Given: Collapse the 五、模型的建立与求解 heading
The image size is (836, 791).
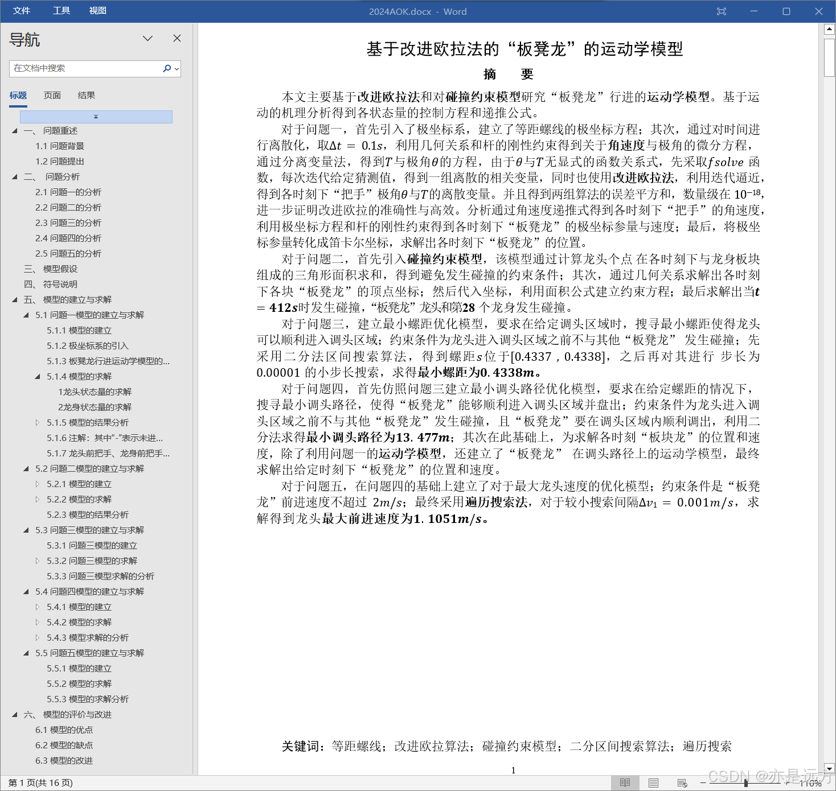Looking at the screenshot, I should coord(15,300).
